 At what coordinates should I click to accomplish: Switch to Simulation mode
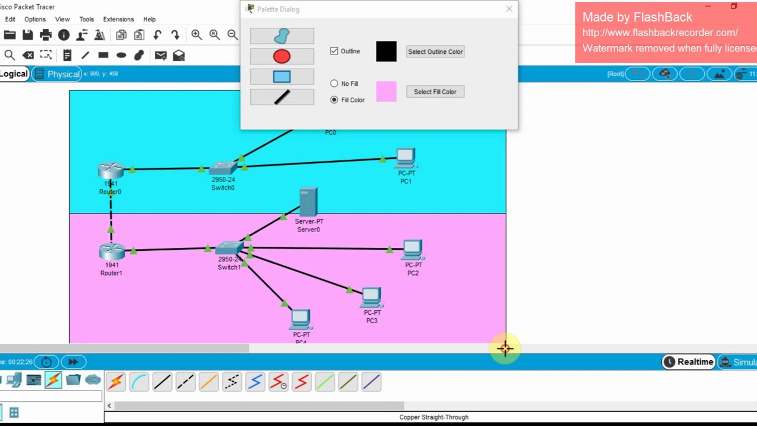coord(737,362)
